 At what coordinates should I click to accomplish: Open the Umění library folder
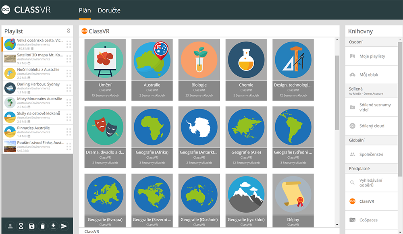pyautogui.click(x=105, y=70)
